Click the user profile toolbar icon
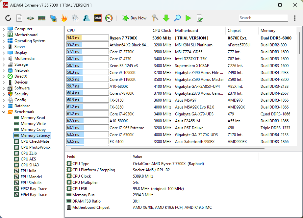This screenshot has height=218, width=303. (87, 18)
